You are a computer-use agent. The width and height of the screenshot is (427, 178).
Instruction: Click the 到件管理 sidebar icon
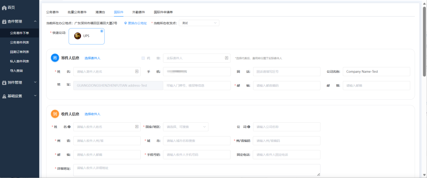[4, 83]
